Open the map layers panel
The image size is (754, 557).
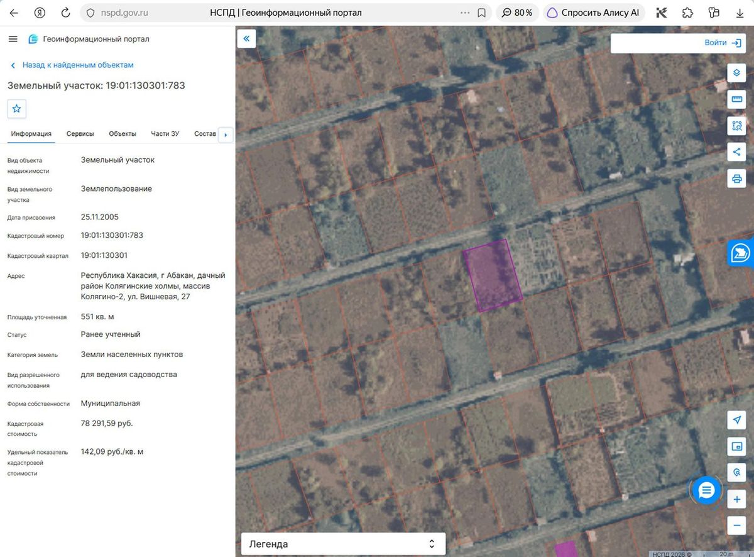tap(737, 73)
